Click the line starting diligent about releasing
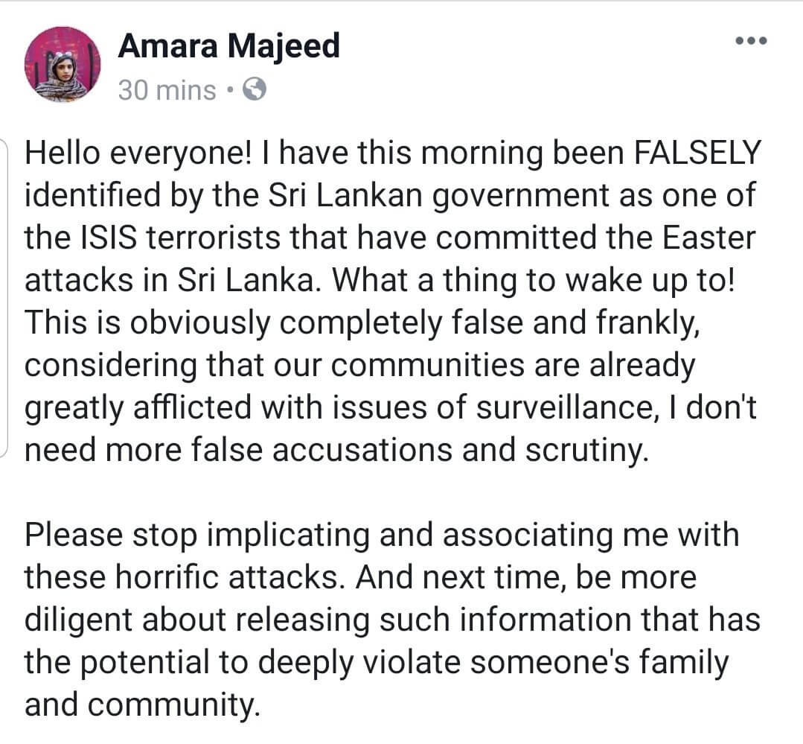Viewport: 803px width, 744px height. pos(392,620)
